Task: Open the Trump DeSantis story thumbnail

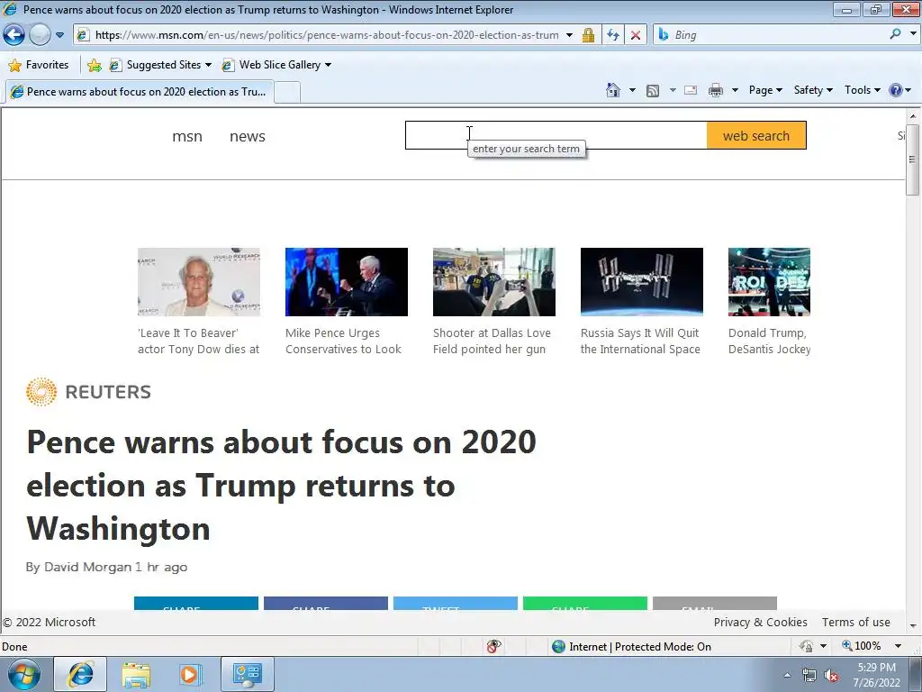Action: click(769, 282)
